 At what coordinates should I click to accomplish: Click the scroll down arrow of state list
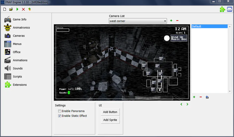pyautogui.click(x=230, y=91)
